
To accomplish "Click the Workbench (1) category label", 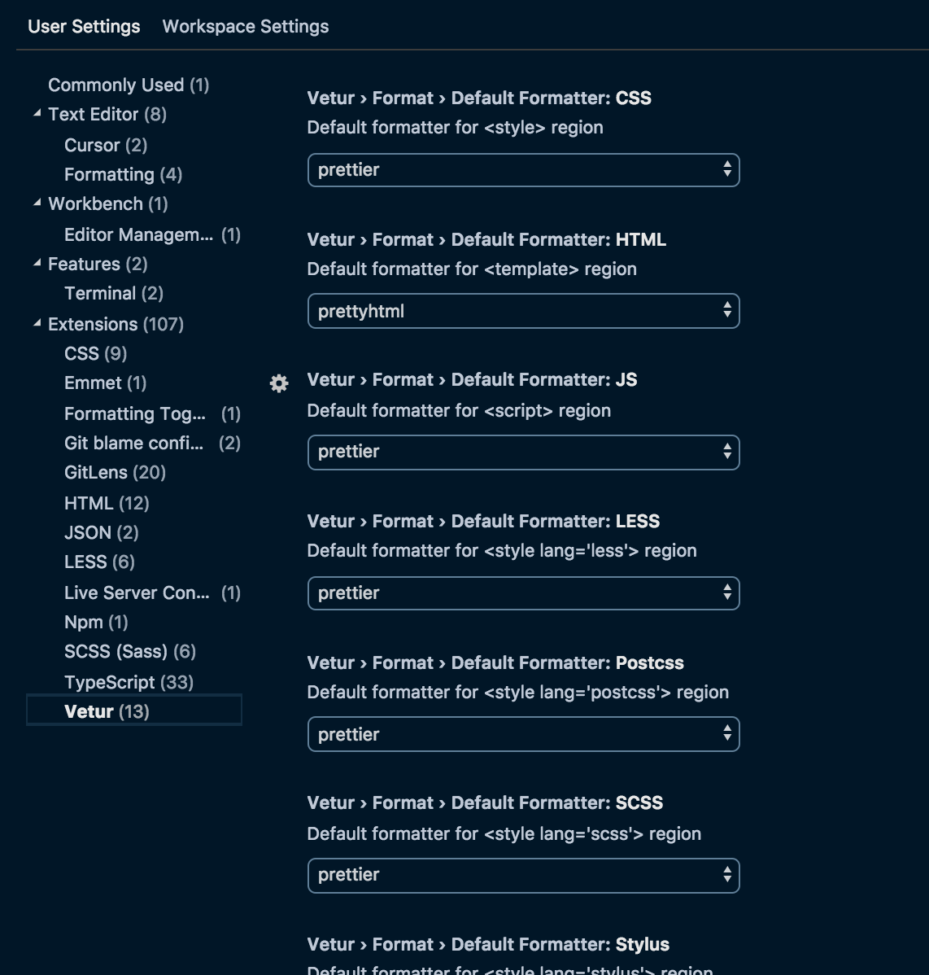I will (108, 204).
